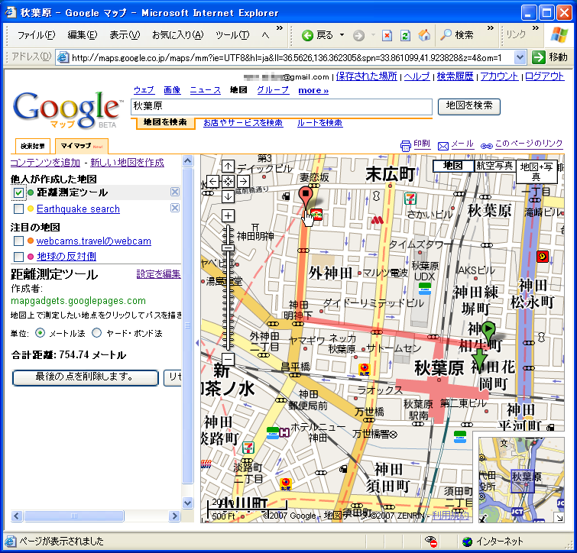The width and height of the screenshot is (577, 553).
Task: Switch to the マイマップ tab
Action: pyautogui.click(x=82, y=146)
